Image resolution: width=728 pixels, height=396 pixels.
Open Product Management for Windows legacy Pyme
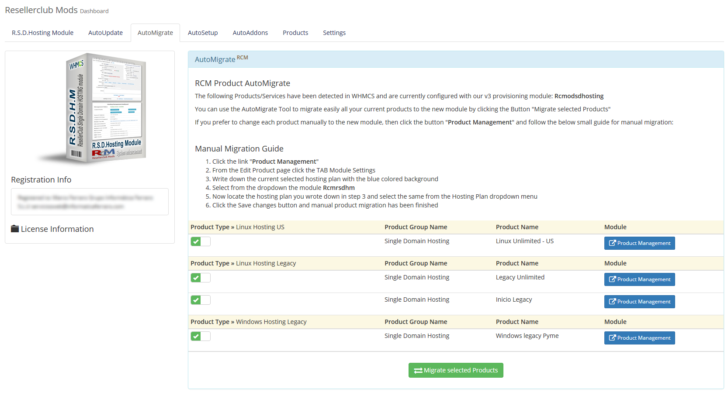639,338
